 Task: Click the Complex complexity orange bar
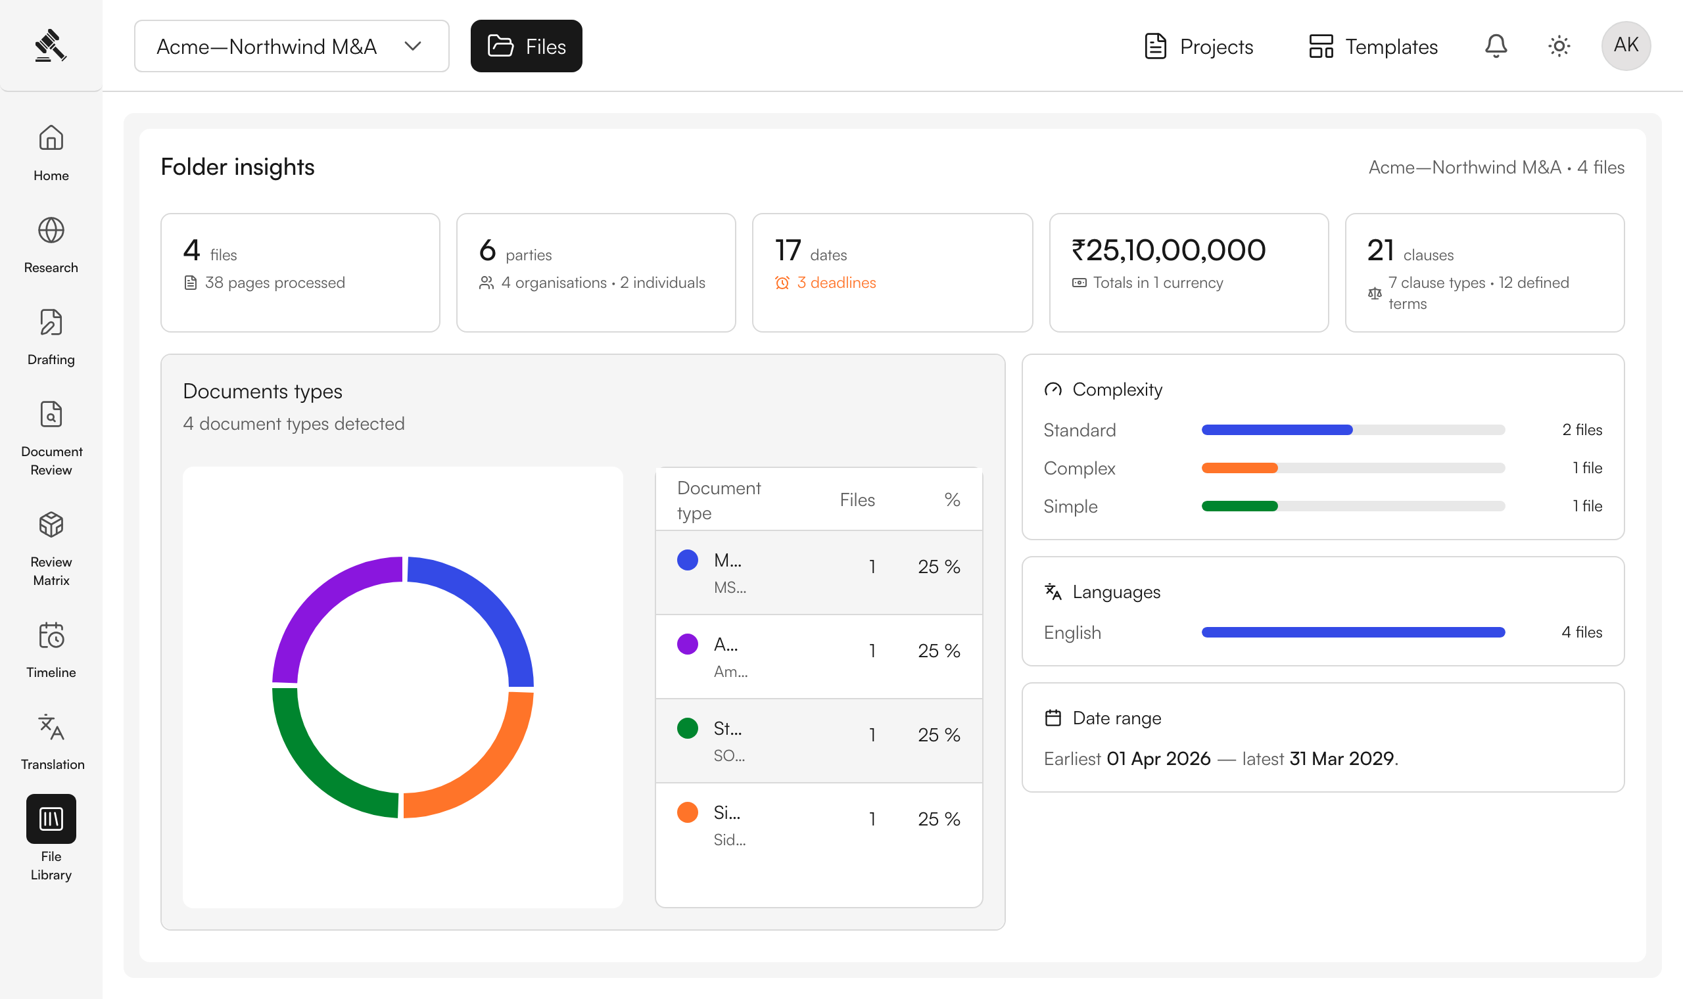pos(1239,468)
